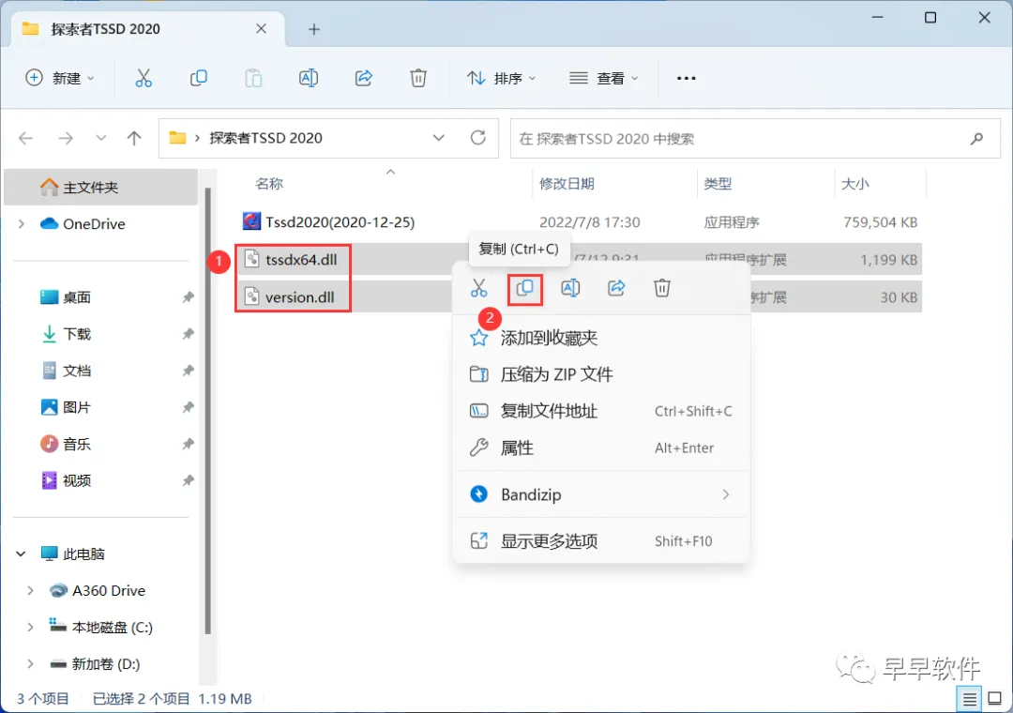
Task: Select the version.dll file
Action: (300, 297)
